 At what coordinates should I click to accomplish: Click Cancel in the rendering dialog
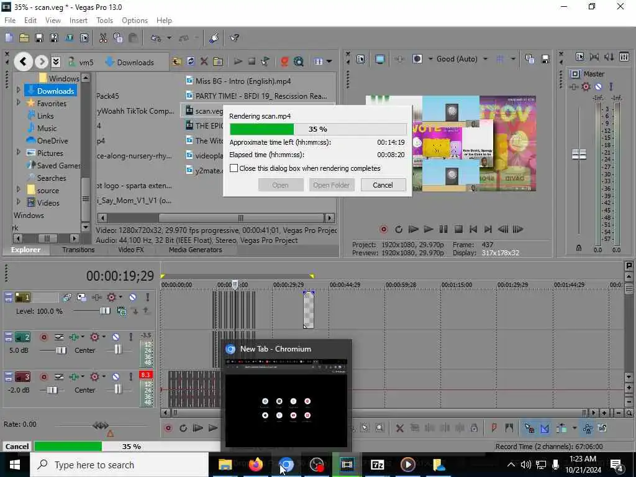click(x=383, y=185)
